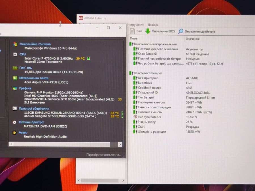This screenshot has height=191, width=255.
Task: Click battery icon beside Серійний номер
Action: (135, 87)
